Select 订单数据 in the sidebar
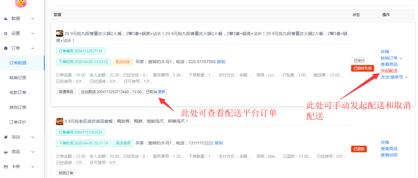 pos(22,63)
